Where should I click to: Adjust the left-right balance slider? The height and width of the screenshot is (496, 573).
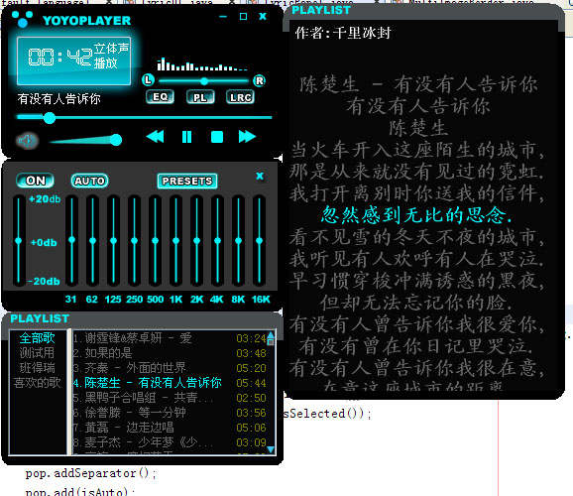[203, 80]
